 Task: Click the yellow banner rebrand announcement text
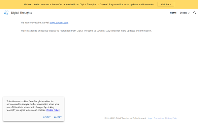coord(89,4)
